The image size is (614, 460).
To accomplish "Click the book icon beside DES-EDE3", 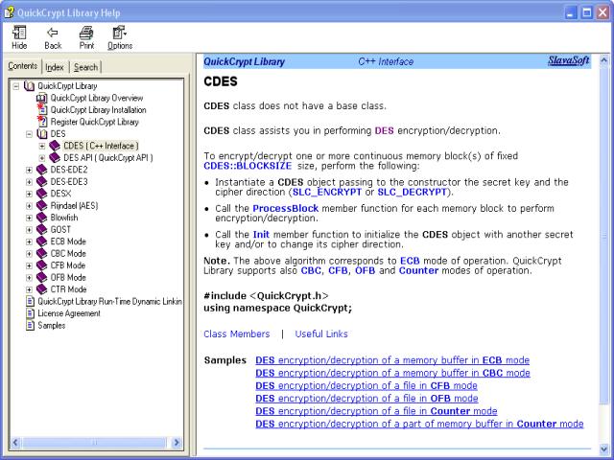I will click(x=42, y=181).
